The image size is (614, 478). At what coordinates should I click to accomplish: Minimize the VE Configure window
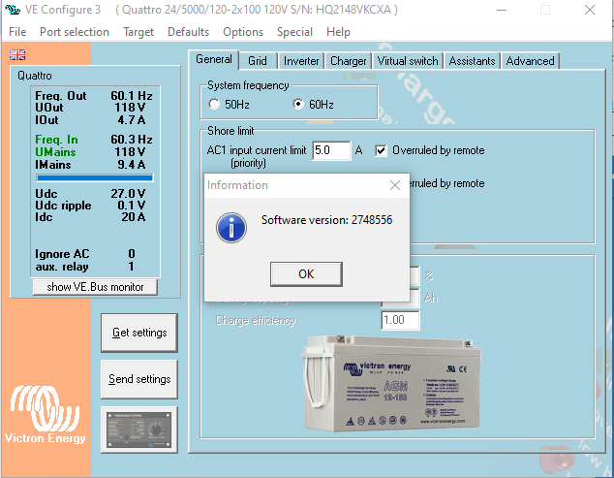point(502,10)
